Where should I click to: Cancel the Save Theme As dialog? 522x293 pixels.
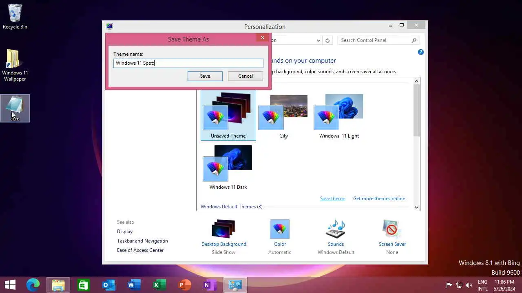coord(246,76)
